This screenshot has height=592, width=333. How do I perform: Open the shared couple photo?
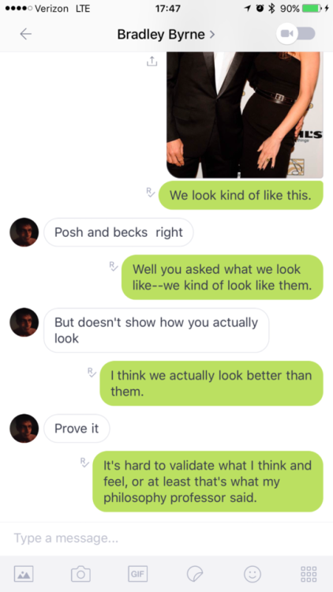pos(245,114)
